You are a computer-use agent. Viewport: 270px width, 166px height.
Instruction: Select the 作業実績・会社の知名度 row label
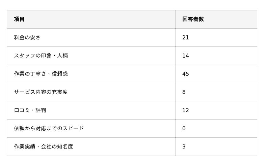click(x=44, y=146)
